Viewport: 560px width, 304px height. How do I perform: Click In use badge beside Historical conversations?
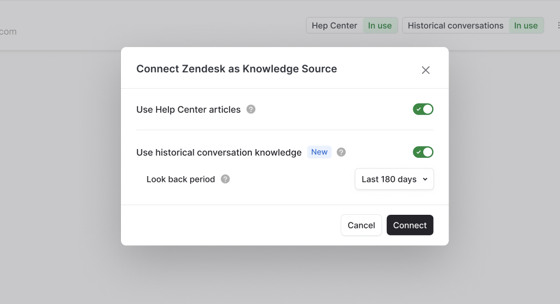click(x=526, y=25)
